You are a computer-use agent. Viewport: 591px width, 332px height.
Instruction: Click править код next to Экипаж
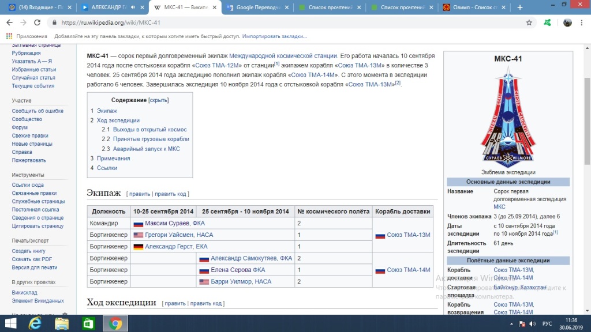[x=170, y=194]
